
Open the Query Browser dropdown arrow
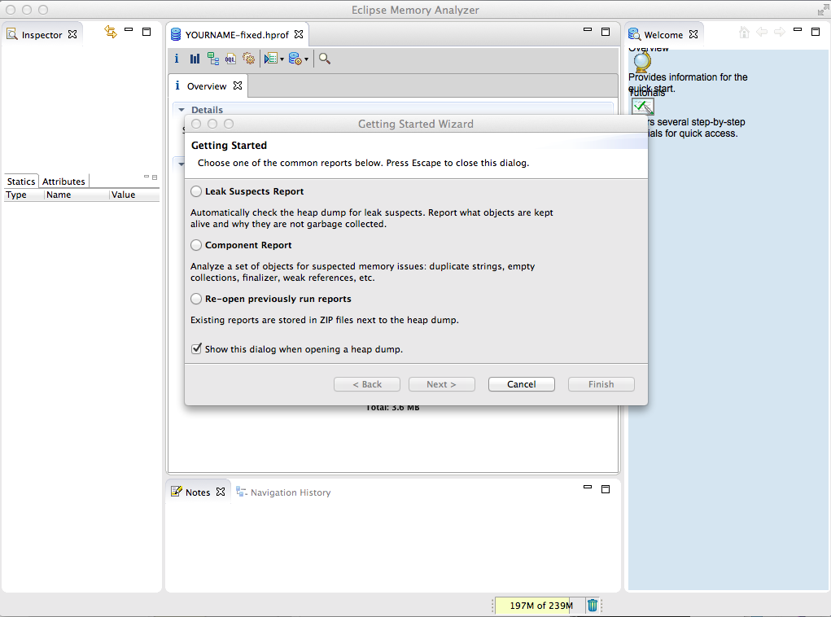(306, 59)
